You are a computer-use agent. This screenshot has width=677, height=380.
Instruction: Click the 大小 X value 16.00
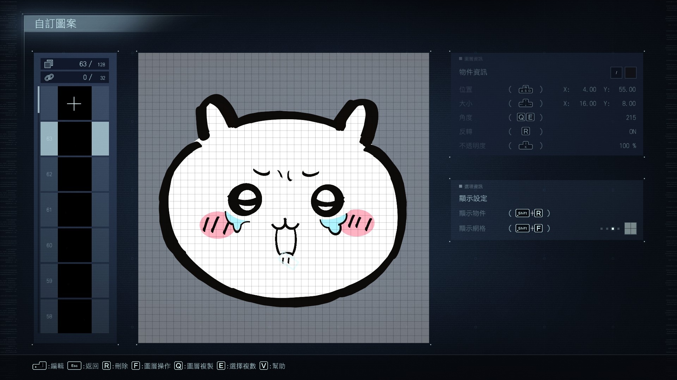pyautogui.click(x=588, y=103)
